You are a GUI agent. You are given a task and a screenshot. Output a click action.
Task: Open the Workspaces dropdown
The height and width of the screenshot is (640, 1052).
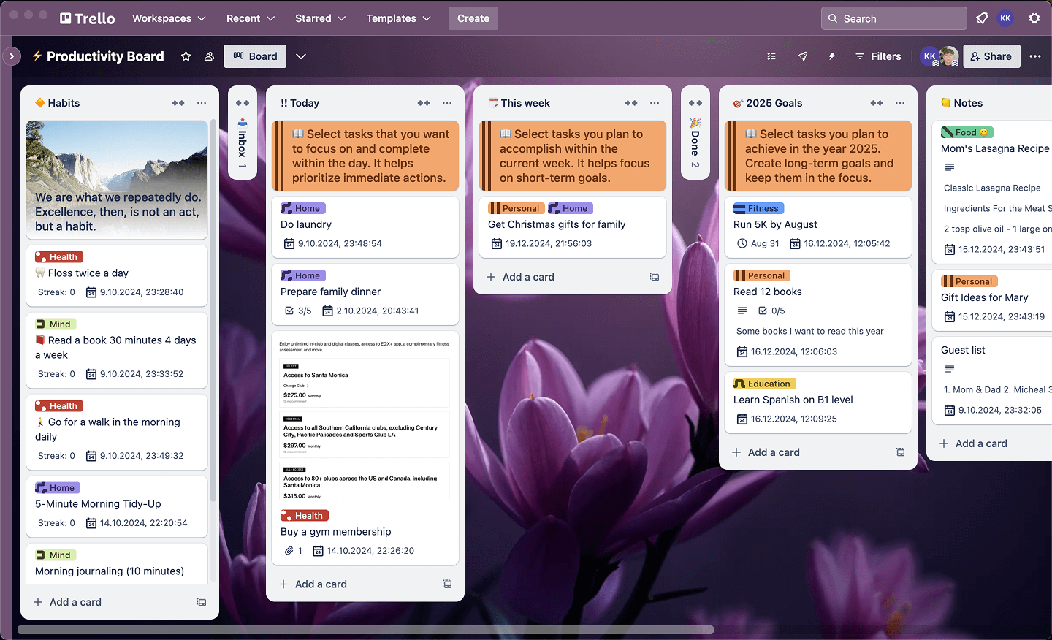click(x=169, y=18)
